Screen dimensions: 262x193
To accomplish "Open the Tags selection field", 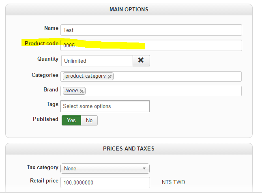I will (105, 106).
